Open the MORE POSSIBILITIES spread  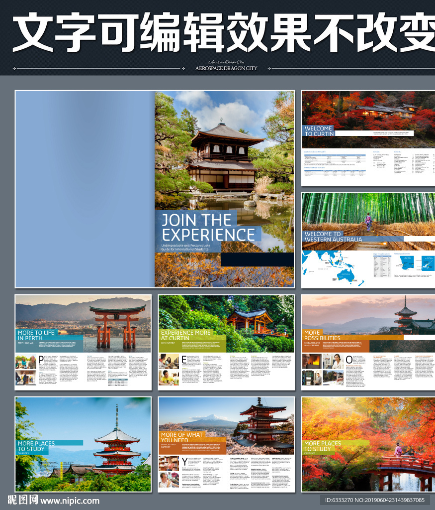tap(368, 343)
